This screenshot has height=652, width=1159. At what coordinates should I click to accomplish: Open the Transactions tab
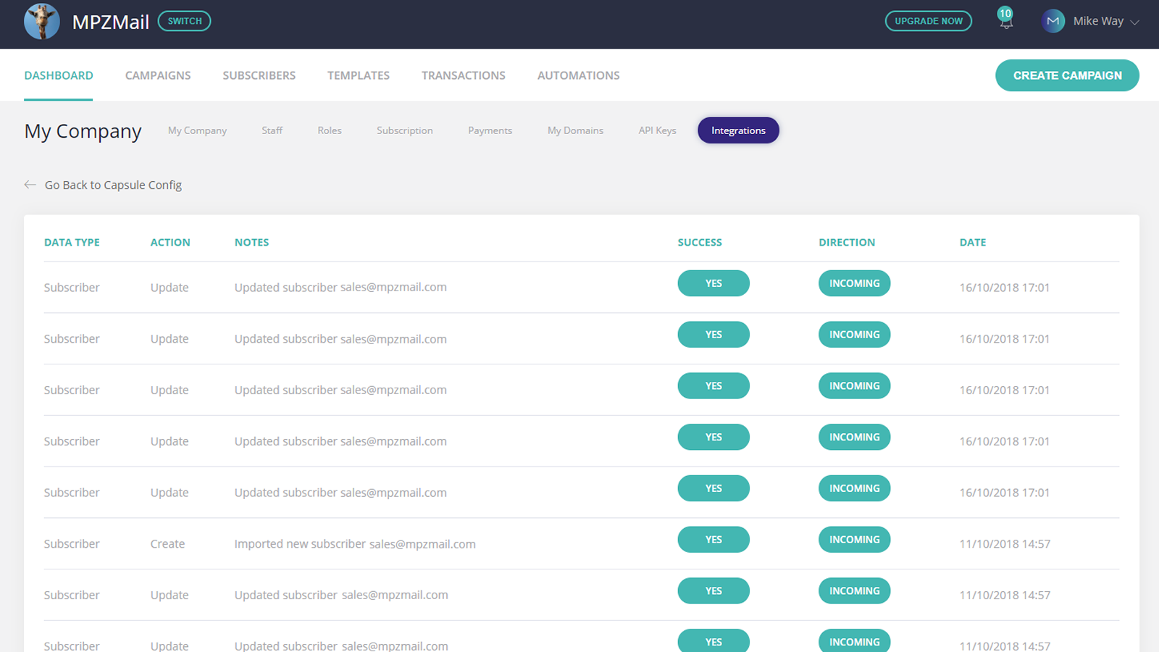tap(463, 75)
